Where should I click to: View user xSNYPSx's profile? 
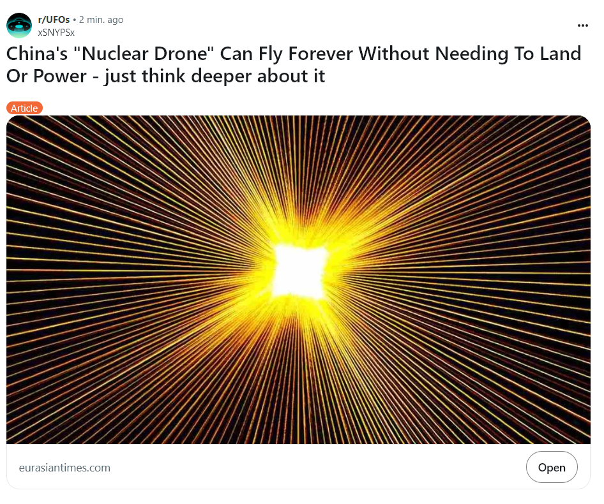[x=56, y=33]
